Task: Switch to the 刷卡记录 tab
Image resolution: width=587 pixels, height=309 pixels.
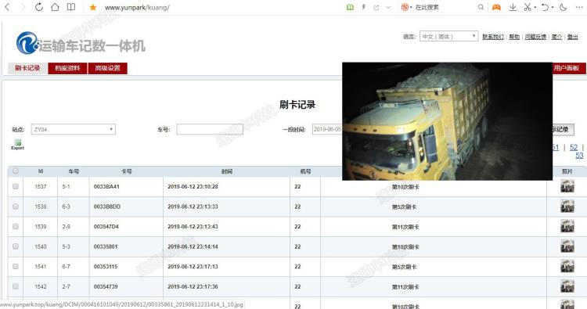Action: pos(27,68)
